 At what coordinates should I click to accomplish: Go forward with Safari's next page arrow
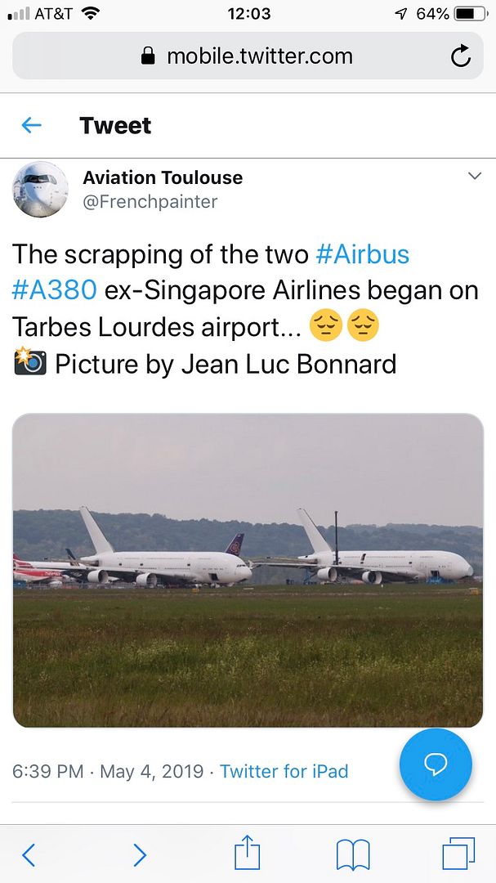point(140,855)
